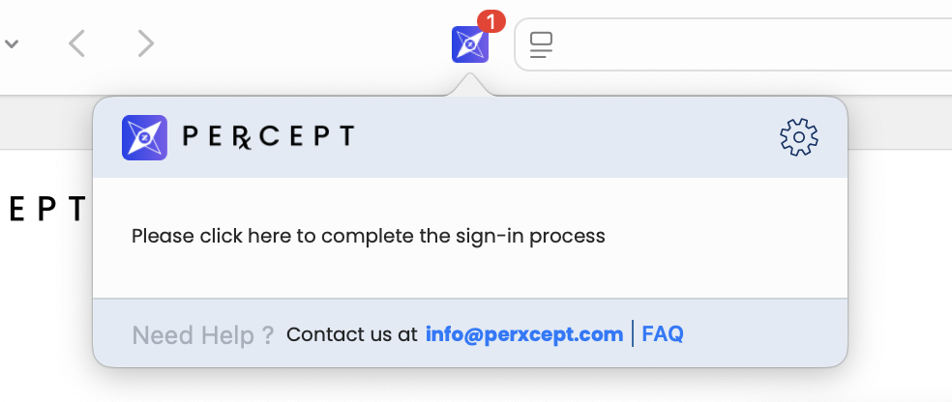Click the "Need Help ?" label
Image resolution: width=952 pixels, height=402 pixels.
(x=203, y=335)
